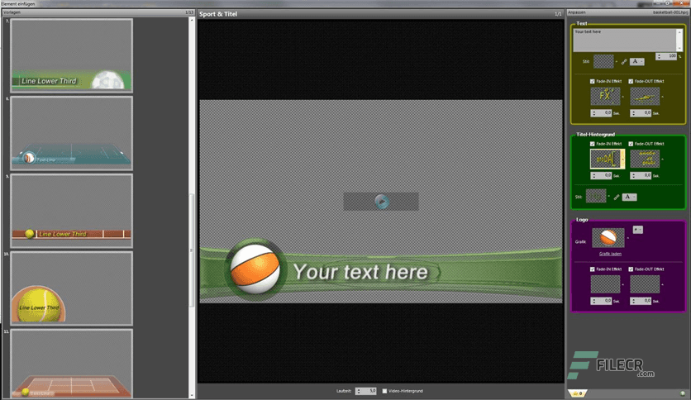
Task: Click the 'Your text here' text input box
Action: [624, 40]
